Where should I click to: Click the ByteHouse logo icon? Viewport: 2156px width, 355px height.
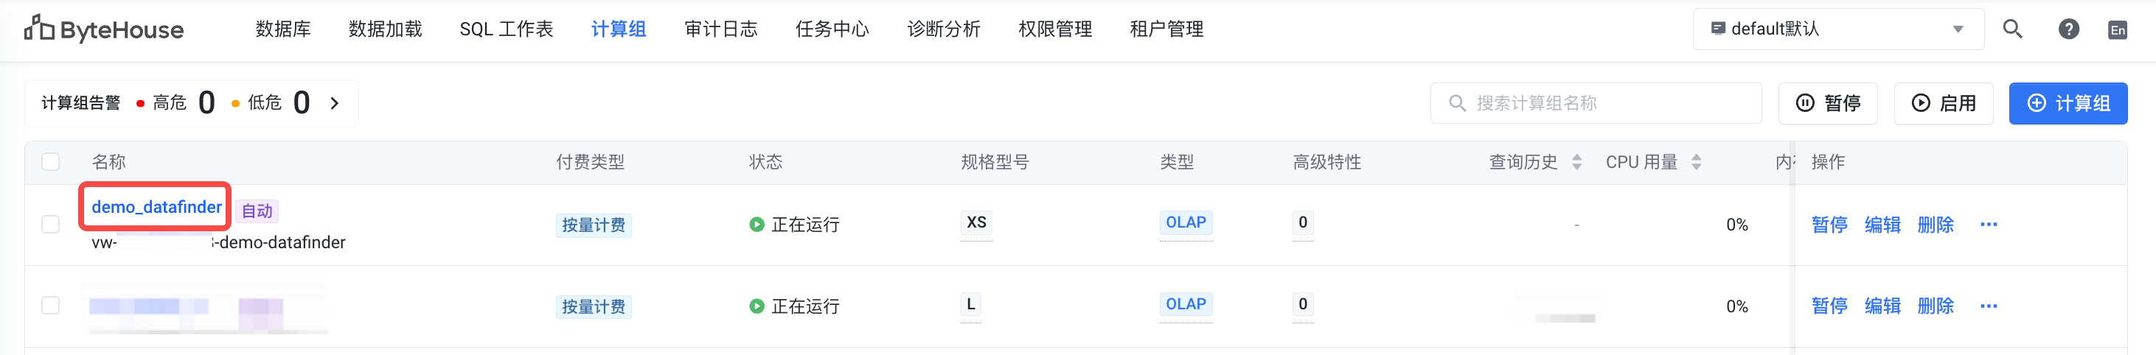[38, 29]
